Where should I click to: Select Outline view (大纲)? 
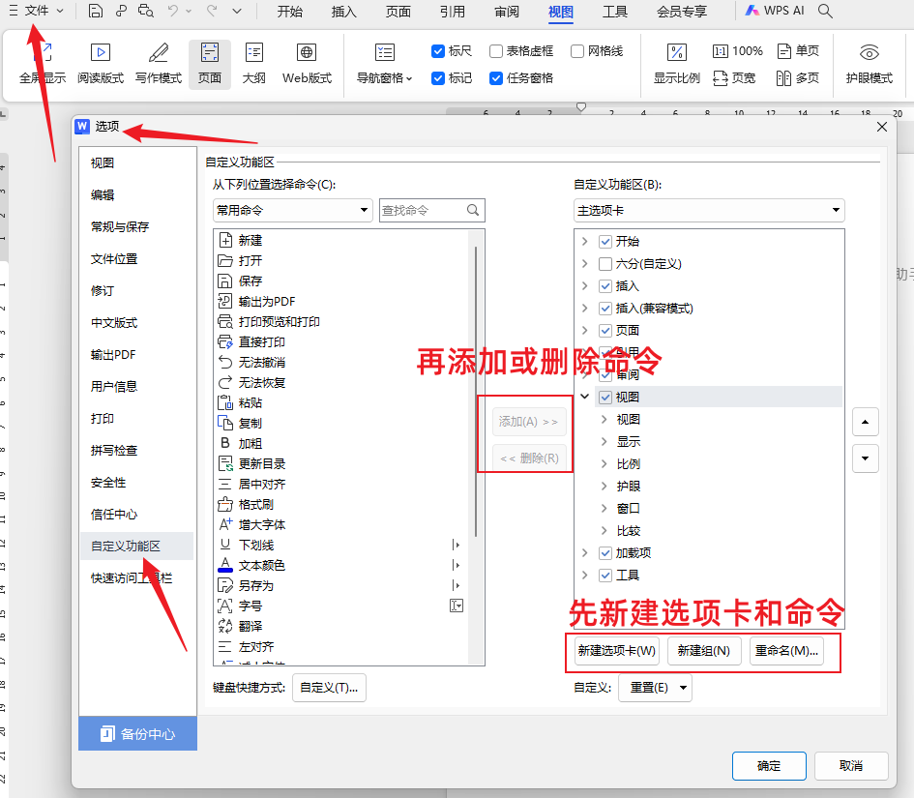(x=254, y=64)
